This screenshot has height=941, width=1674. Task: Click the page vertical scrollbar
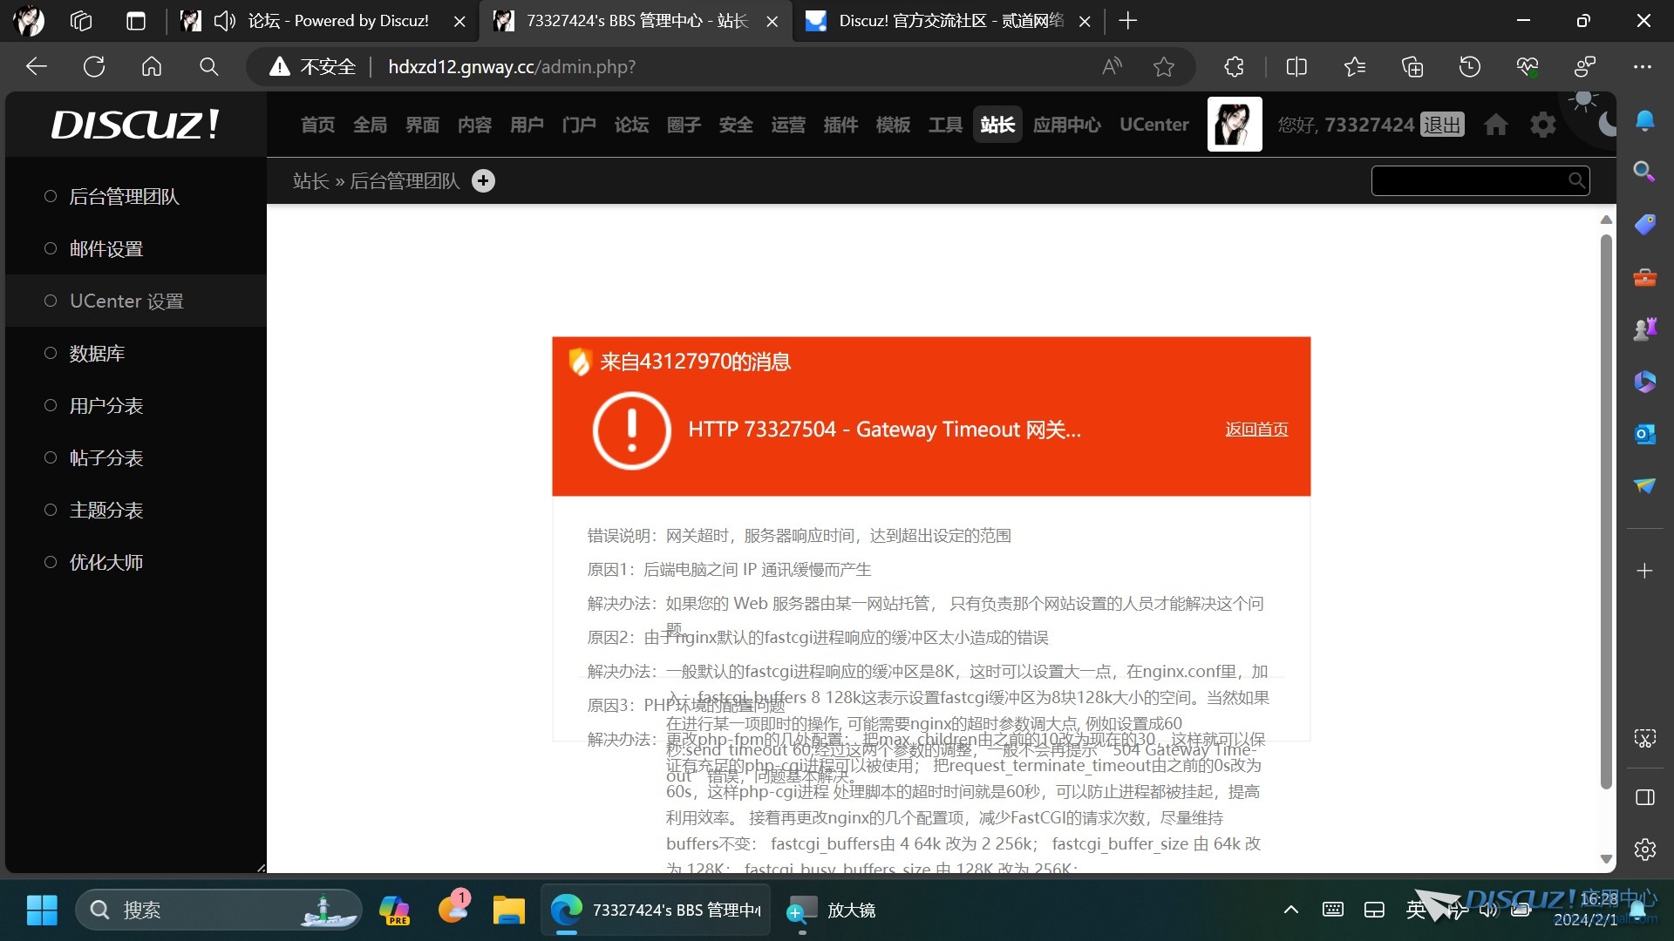pos(1606,512)
